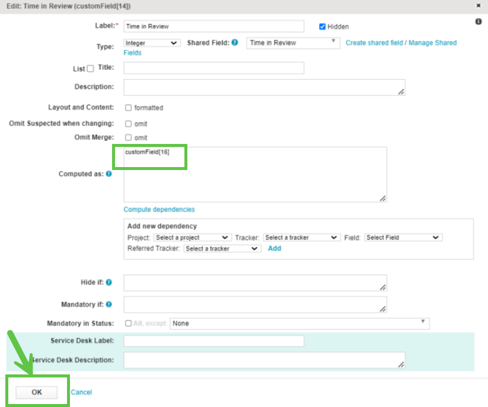Screen dimensions: 488x407
Task: Click the Shared Field info icon
Action: pyautogui.click(x=235, y=43)
